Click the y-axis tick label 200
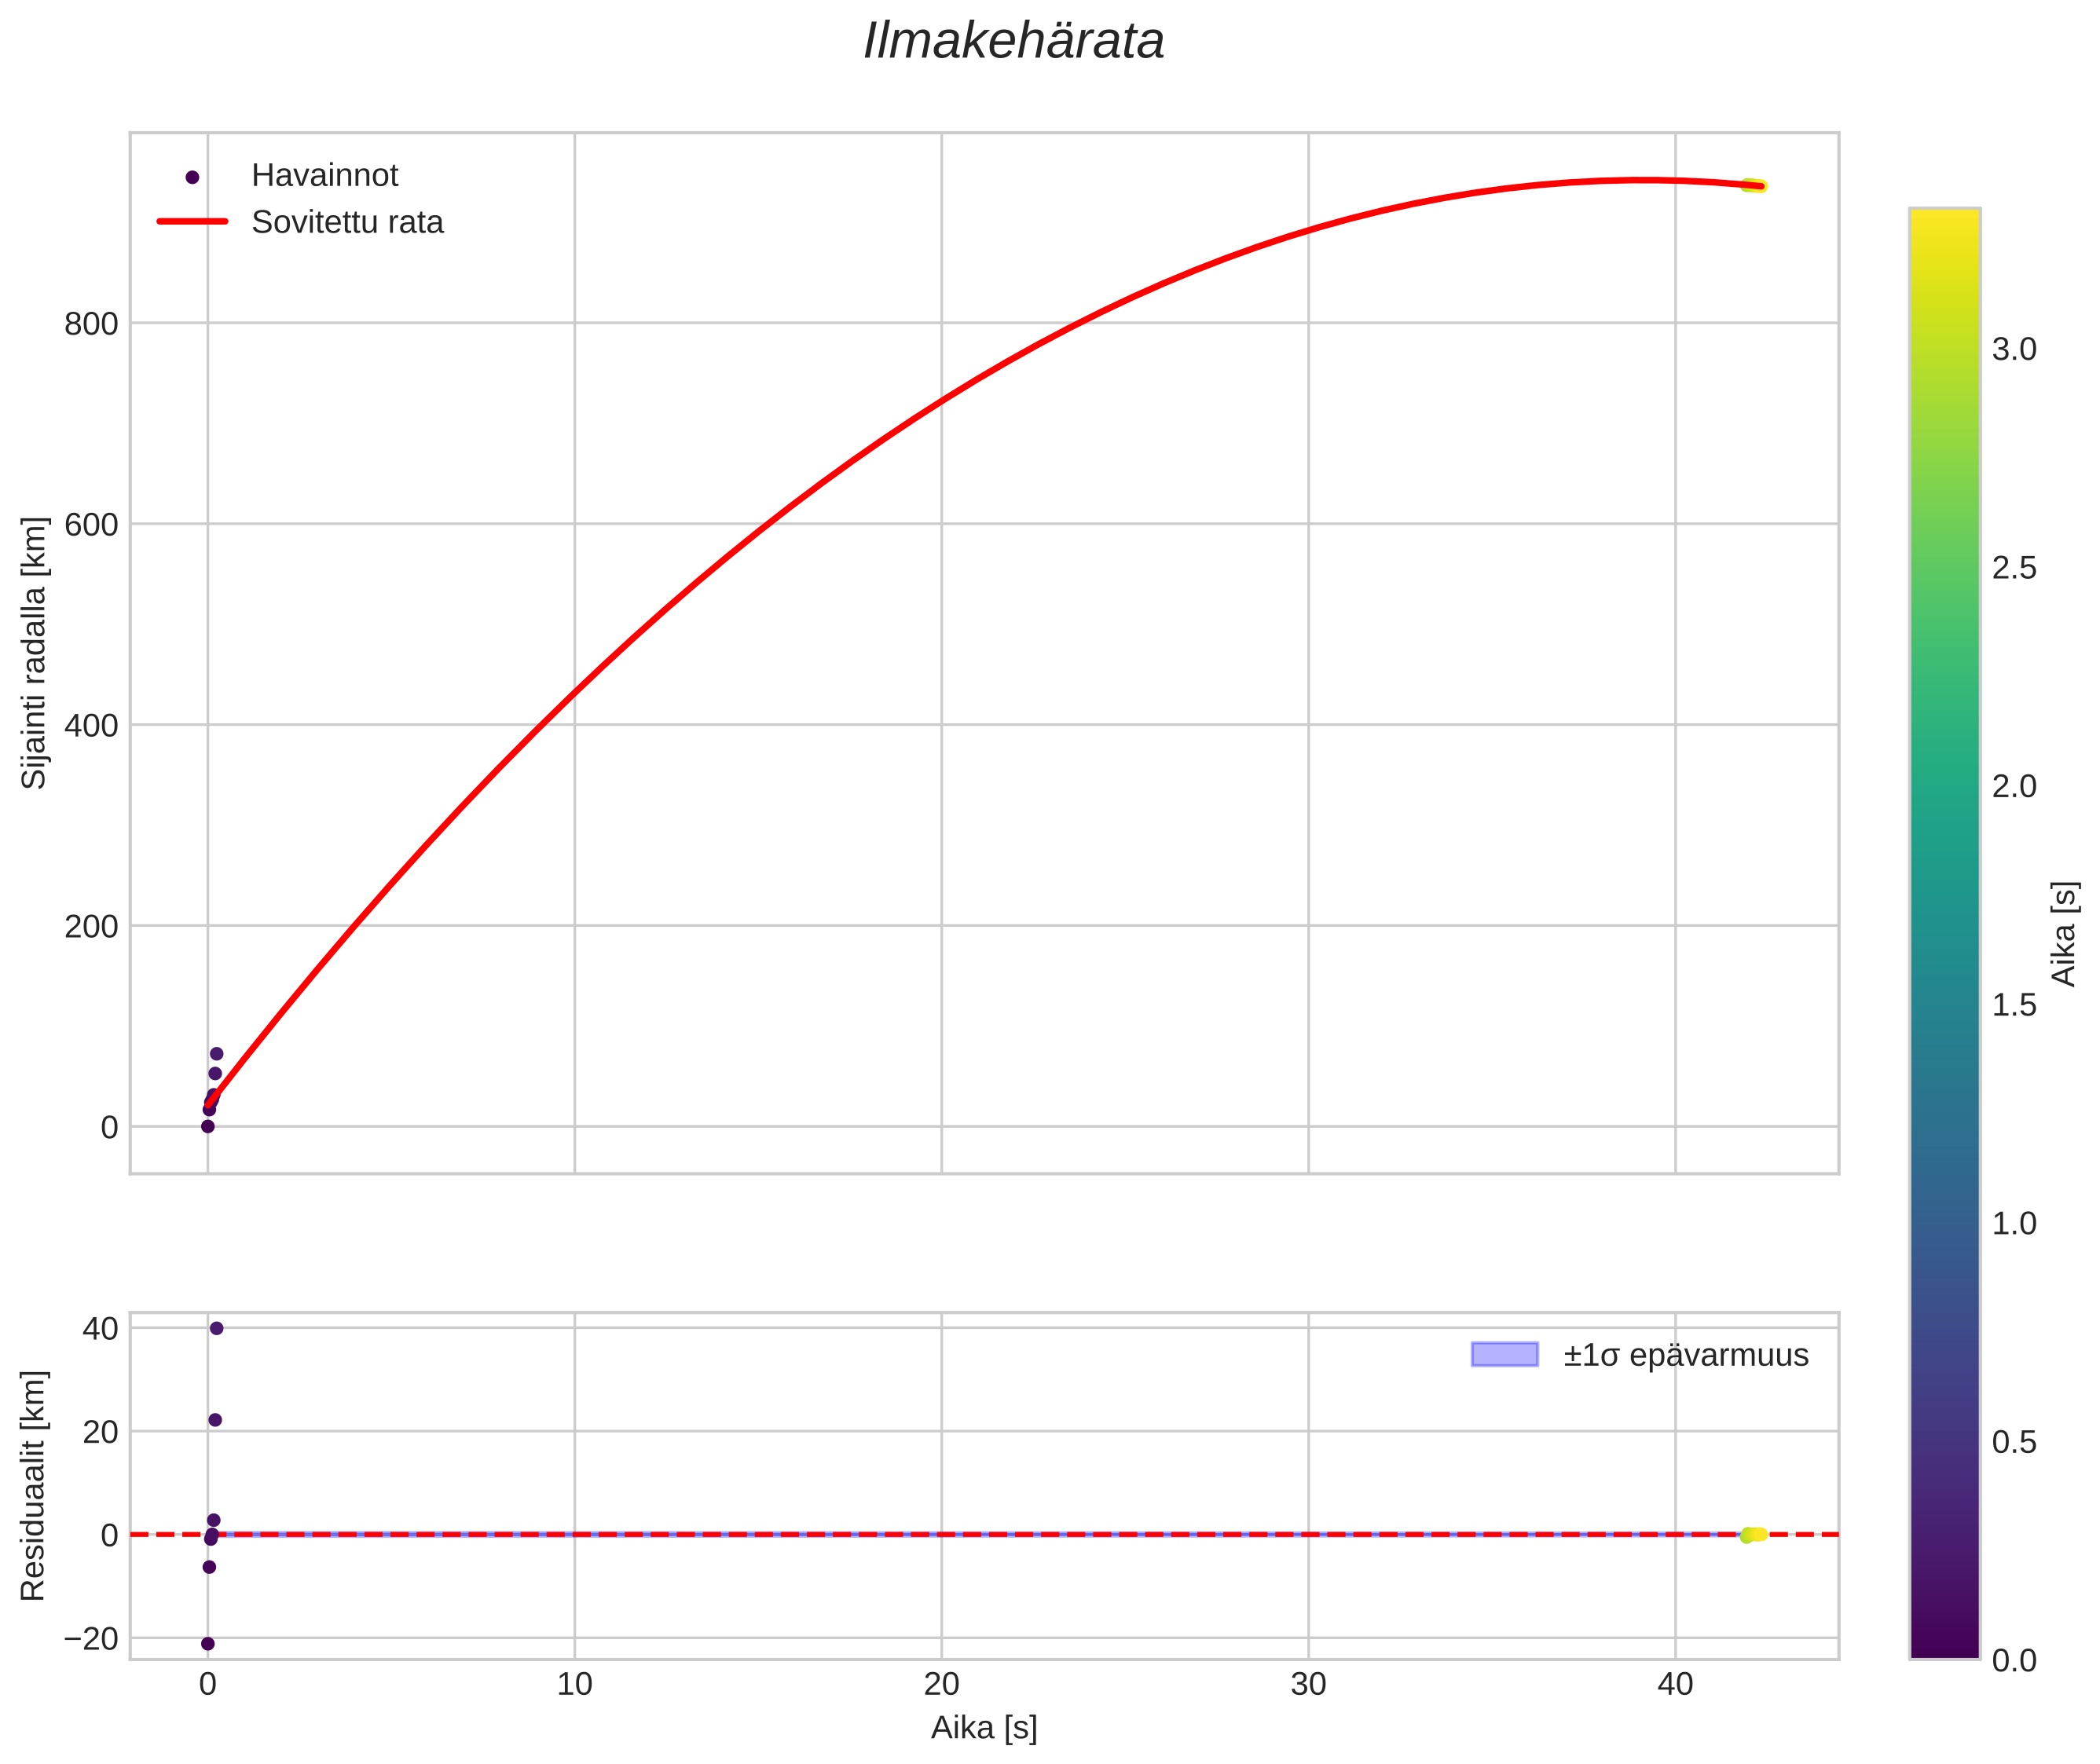This screenshot has height=1764, width=2100. [x=91, y=927]
